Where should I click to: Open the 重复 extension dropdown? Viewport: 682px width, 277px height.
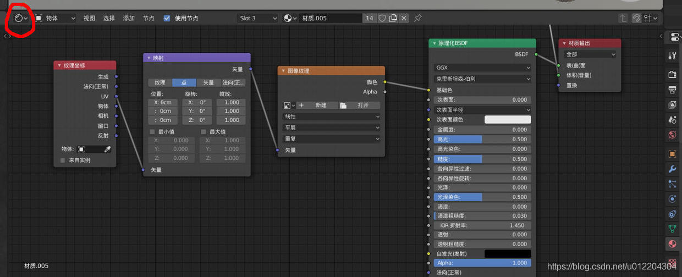[x=331, y=139]
